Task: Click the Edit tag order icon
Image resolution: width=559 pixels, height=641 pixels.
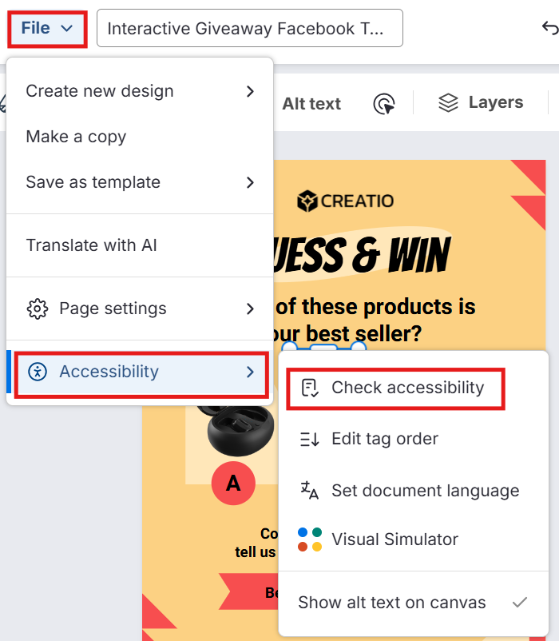Action: click(309, 439)
